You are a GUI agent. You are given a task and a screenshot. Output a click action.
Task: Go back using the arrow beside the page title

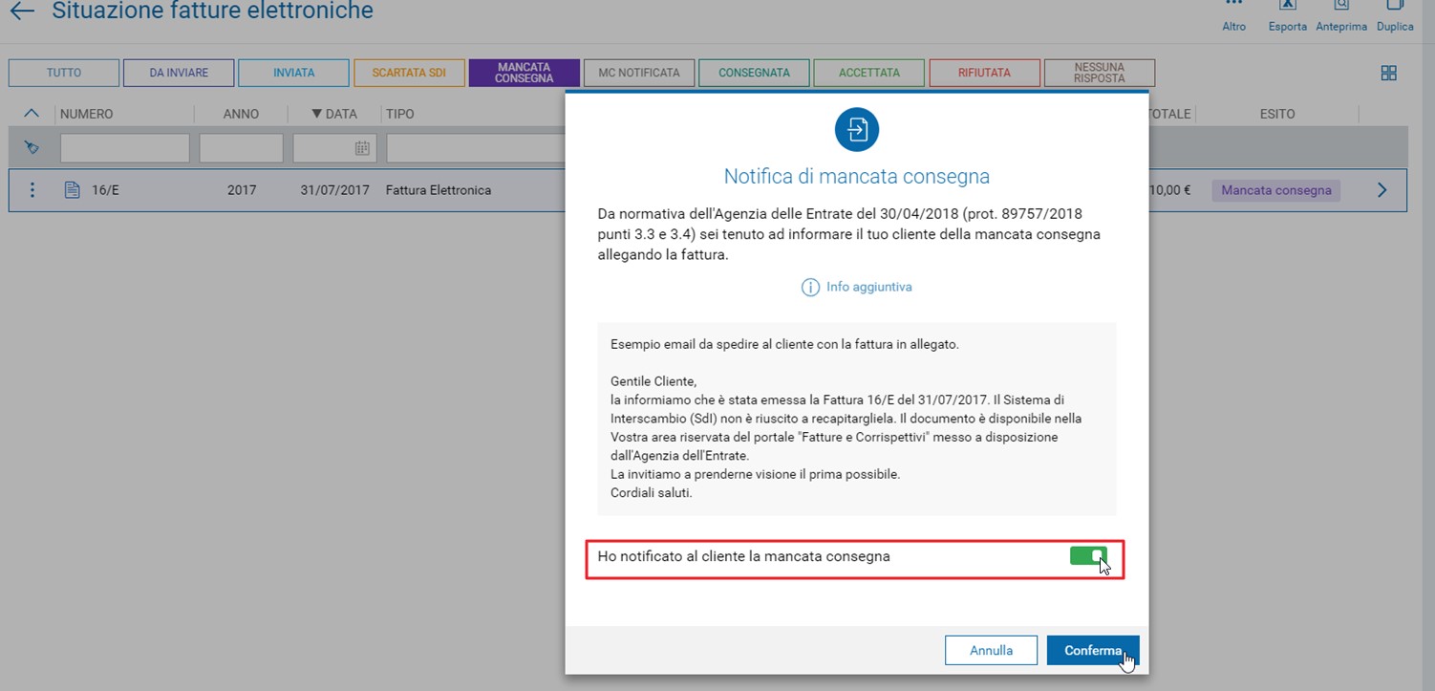[x=22, y=11]
